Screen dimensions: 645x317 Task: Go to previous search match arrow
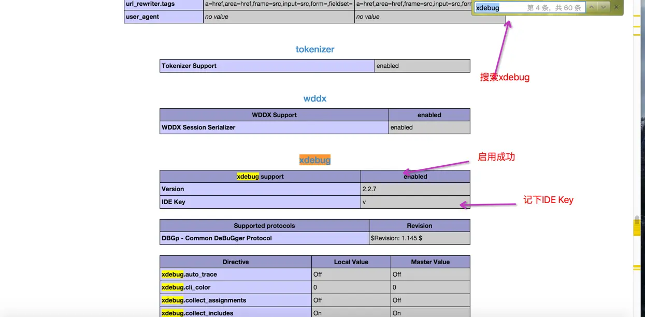tap(592, 7)
